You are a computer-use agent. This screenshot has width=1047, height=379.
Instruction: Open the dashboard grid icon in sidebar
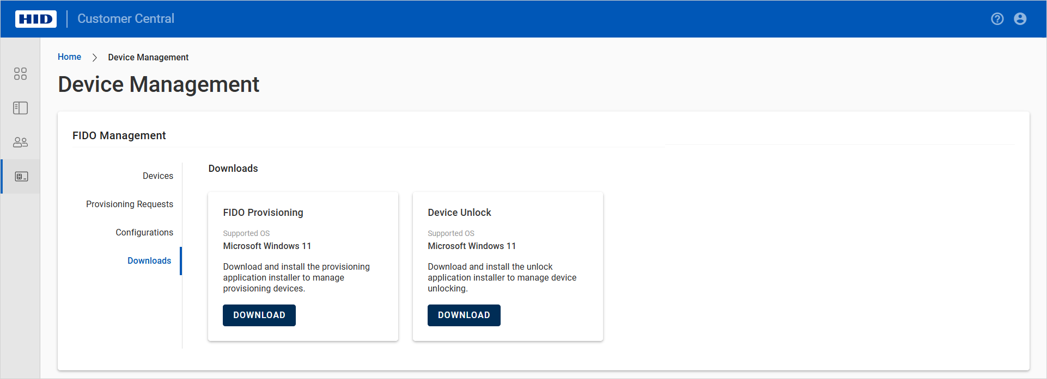click(20, 74)
